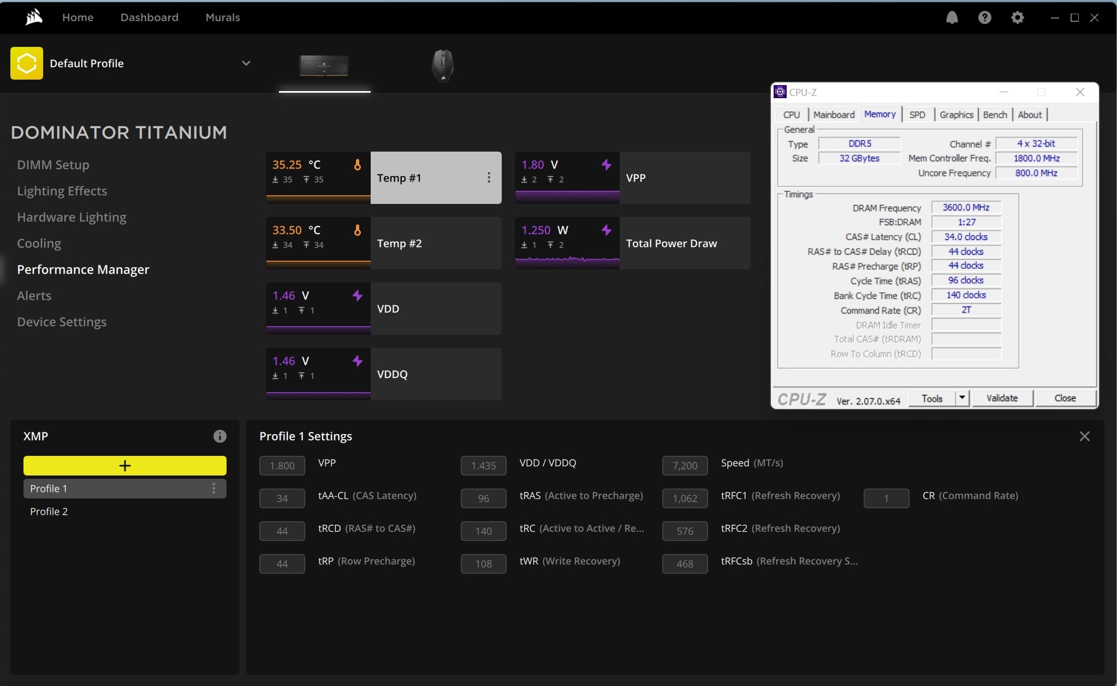Open the help question mark icon

click(x=984, y=17)
